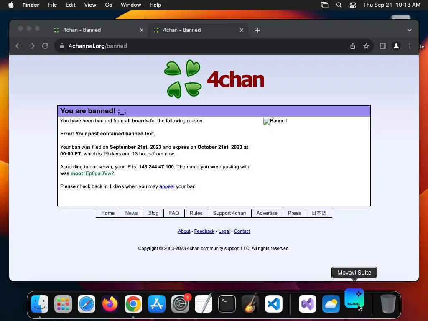Open the About link
This screenshot has height=321, width=428.
pos(184,231)
